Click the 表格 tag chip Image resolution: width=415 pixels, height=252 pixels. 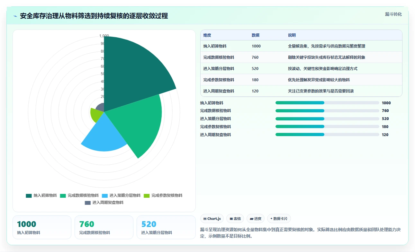(235, 219)
